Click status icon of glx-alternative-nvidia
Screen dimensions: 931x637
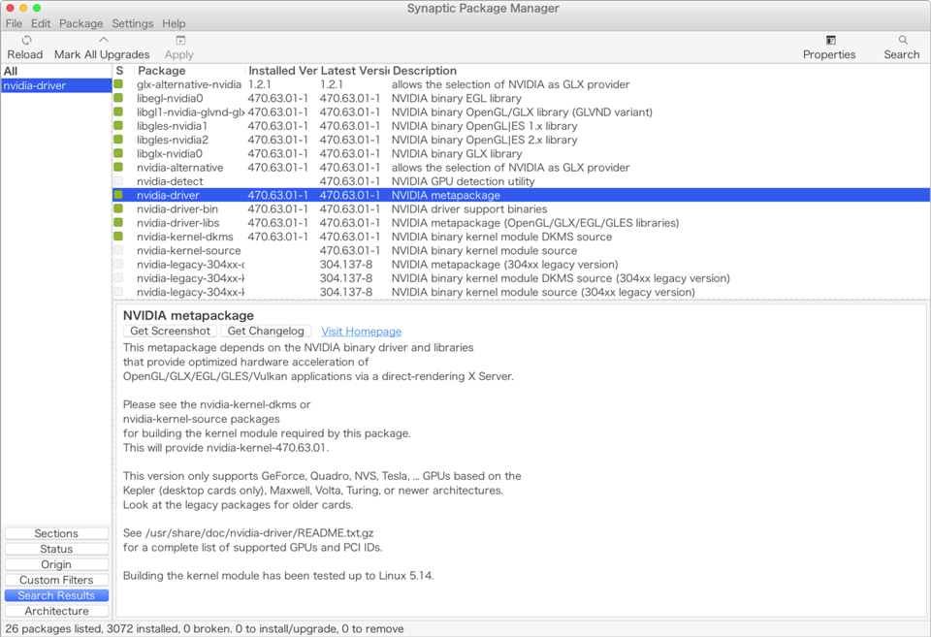coord(119,84)
